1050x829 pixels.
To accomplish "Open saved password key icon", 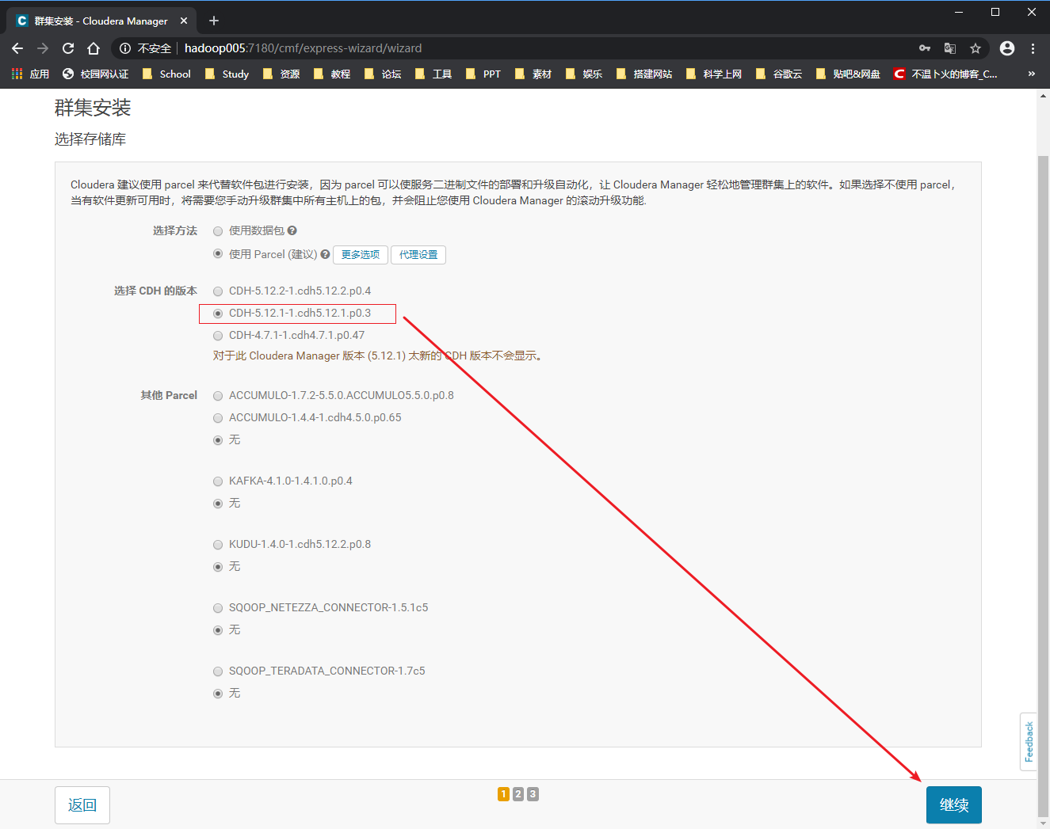I will tap(925, 48).
